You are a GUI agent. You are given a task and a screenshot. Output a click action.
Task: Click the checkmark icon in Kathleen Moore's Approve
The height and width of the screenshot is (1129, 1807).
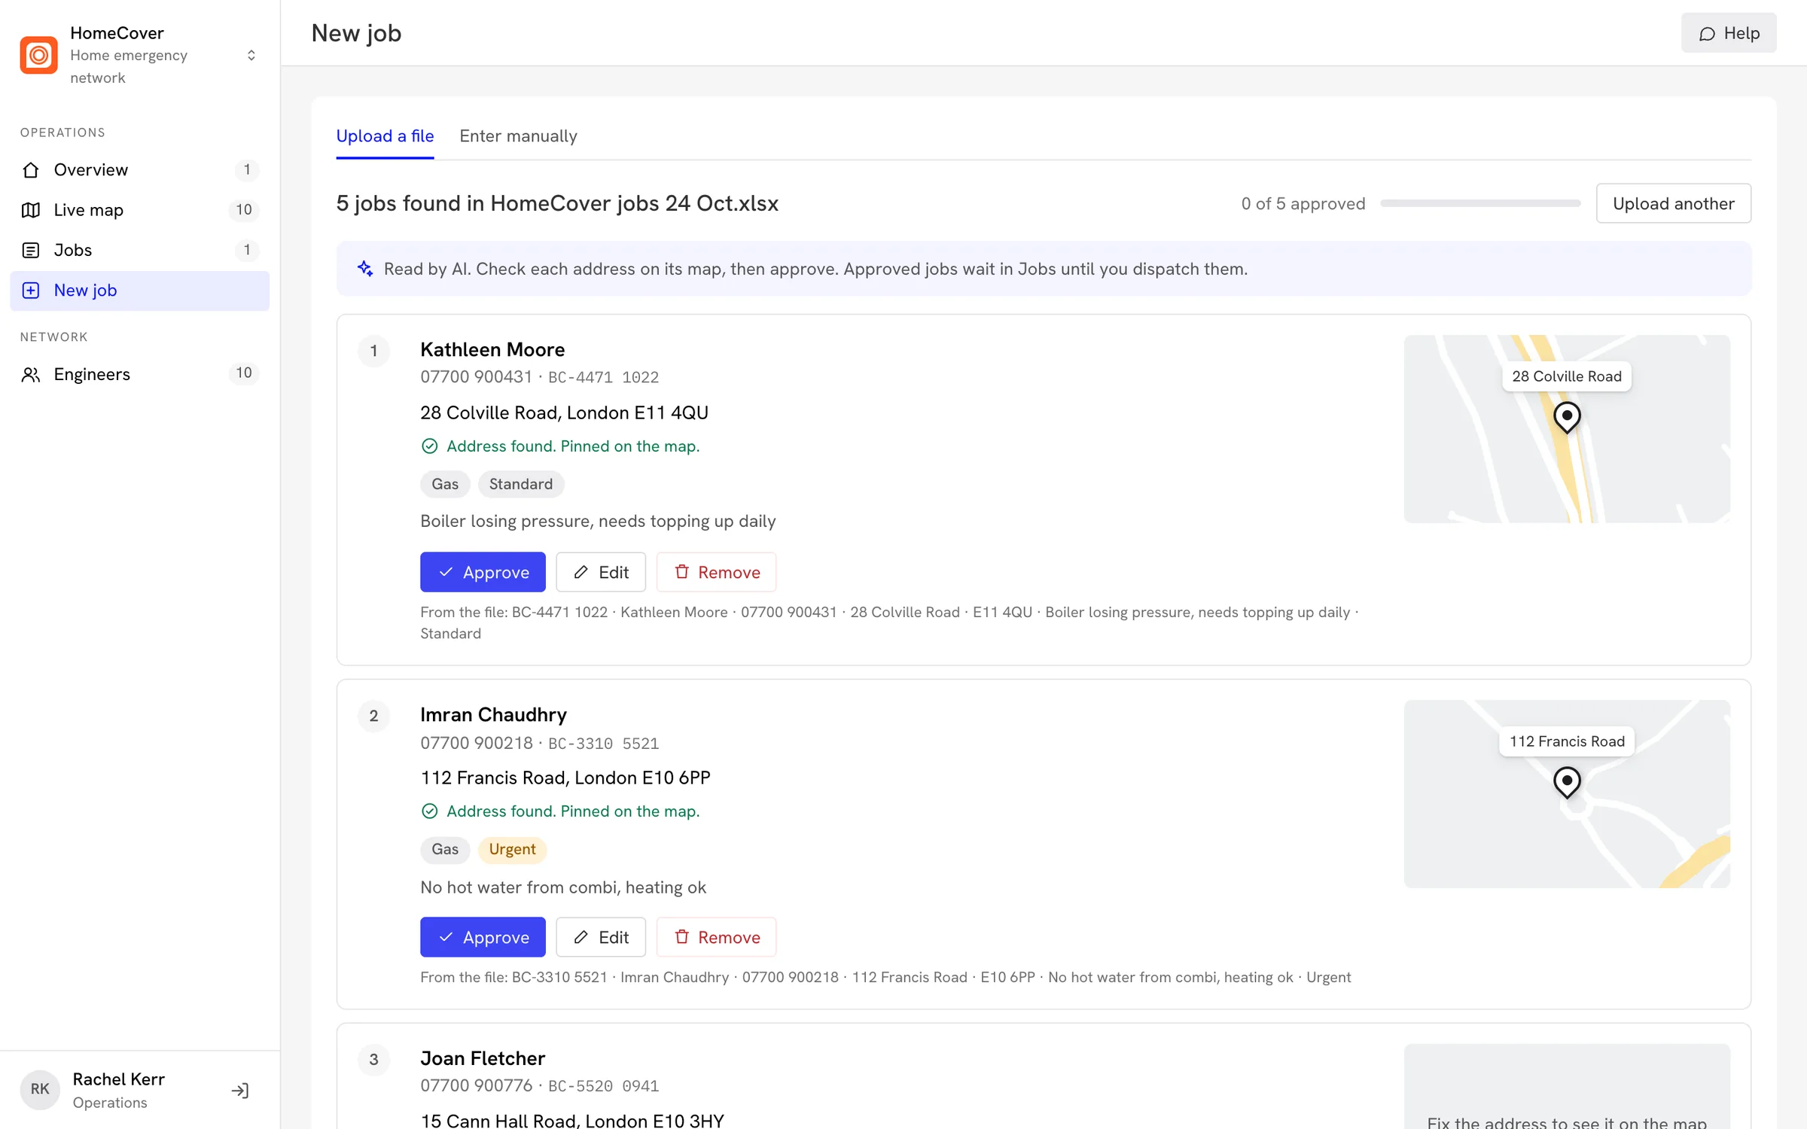pyautogui.click(x=446, y=572)
